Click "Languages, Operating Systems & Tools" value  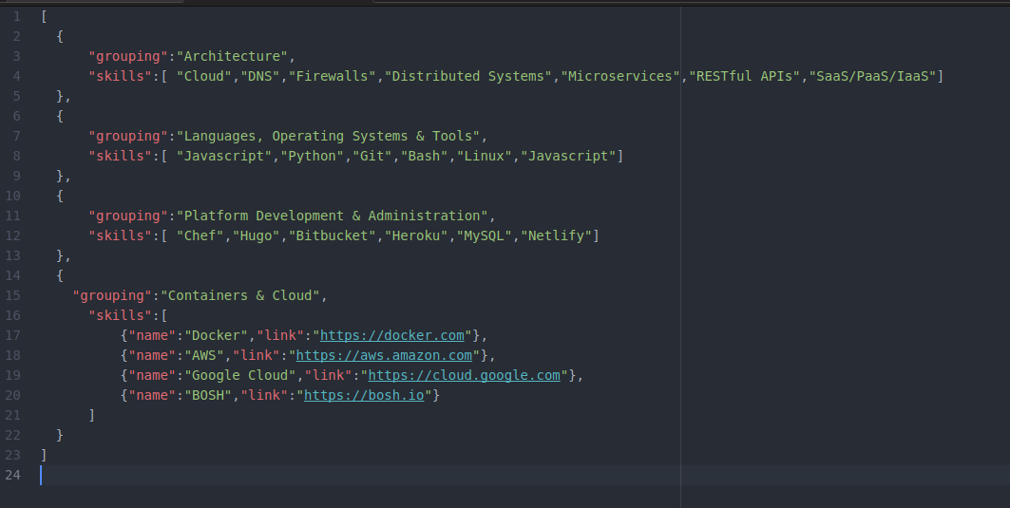coord(328,137)
